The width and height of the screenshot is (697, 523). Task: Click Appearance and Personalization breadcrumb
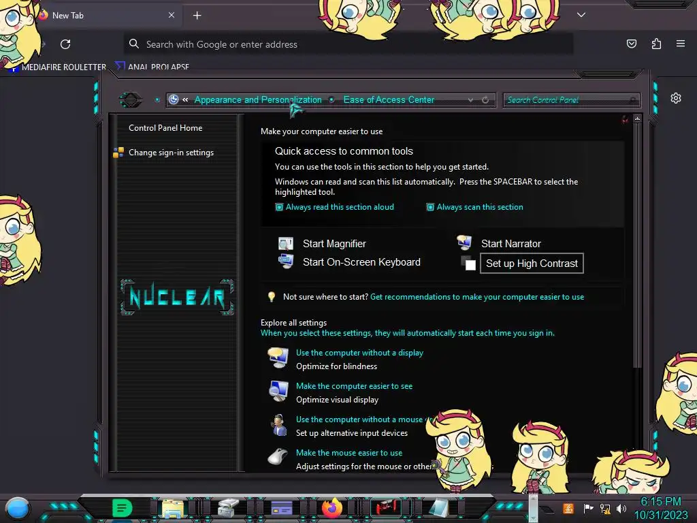tap(258, 99)
